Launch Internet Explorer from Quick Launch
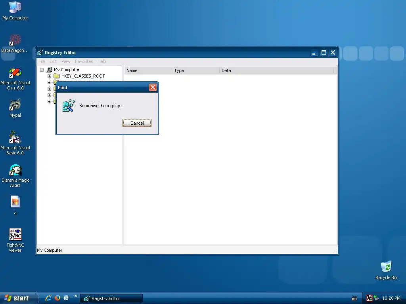Screen dimensions: 406x304 (x=48, y=298)
